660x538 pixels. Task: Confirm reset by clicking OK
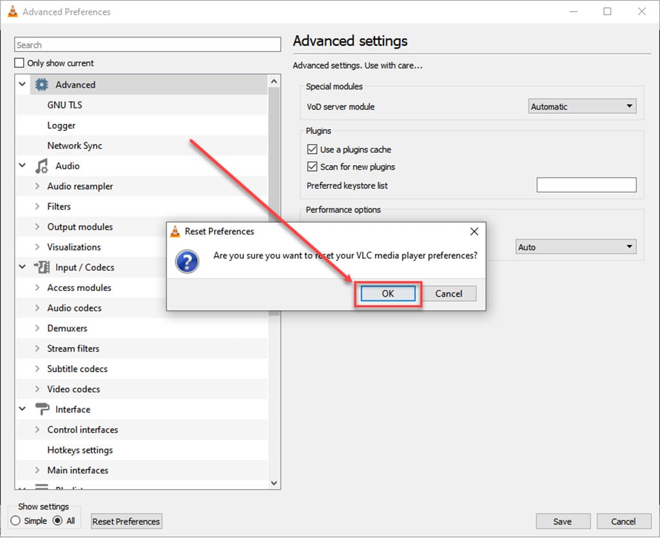click(x=387, y=294)
